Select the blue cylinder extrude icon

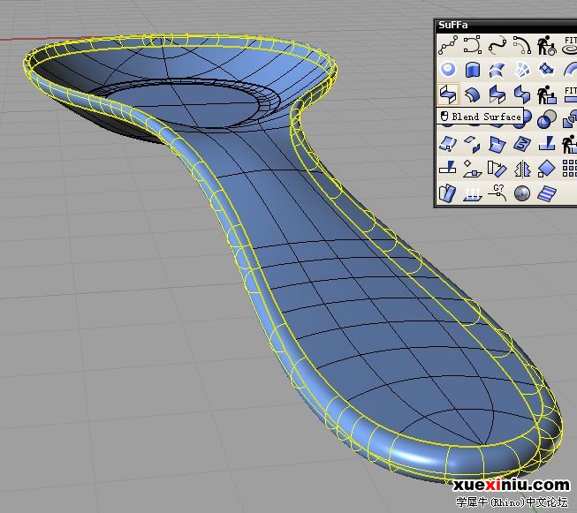pos(473,70)
